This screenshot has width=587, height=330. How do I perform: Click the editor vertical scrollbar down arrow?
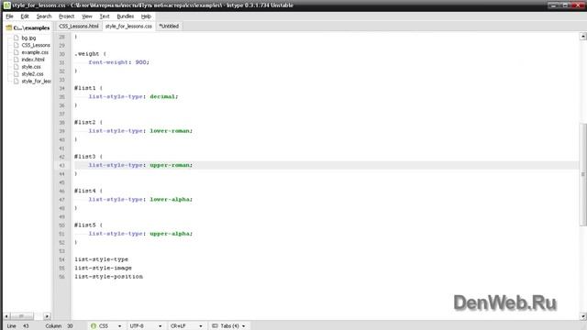tap(583, 316)
